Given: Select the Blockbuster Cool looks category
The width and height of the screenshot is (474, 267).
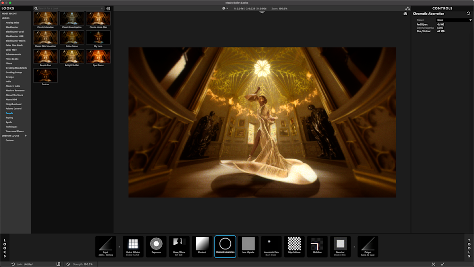Looking at the screenshot, I should [15, 32].
